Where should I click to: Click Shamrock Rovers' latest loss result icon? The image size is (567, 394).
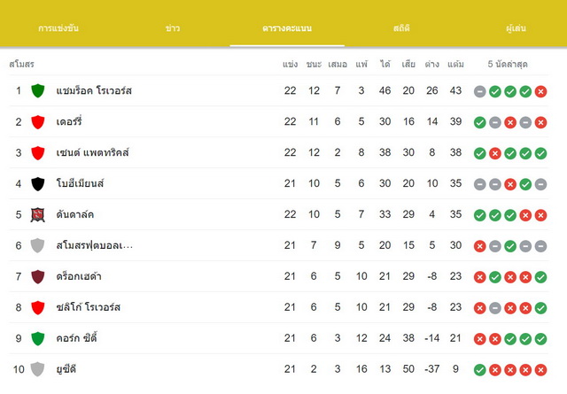pyautogui.click(x=540, y=91)
